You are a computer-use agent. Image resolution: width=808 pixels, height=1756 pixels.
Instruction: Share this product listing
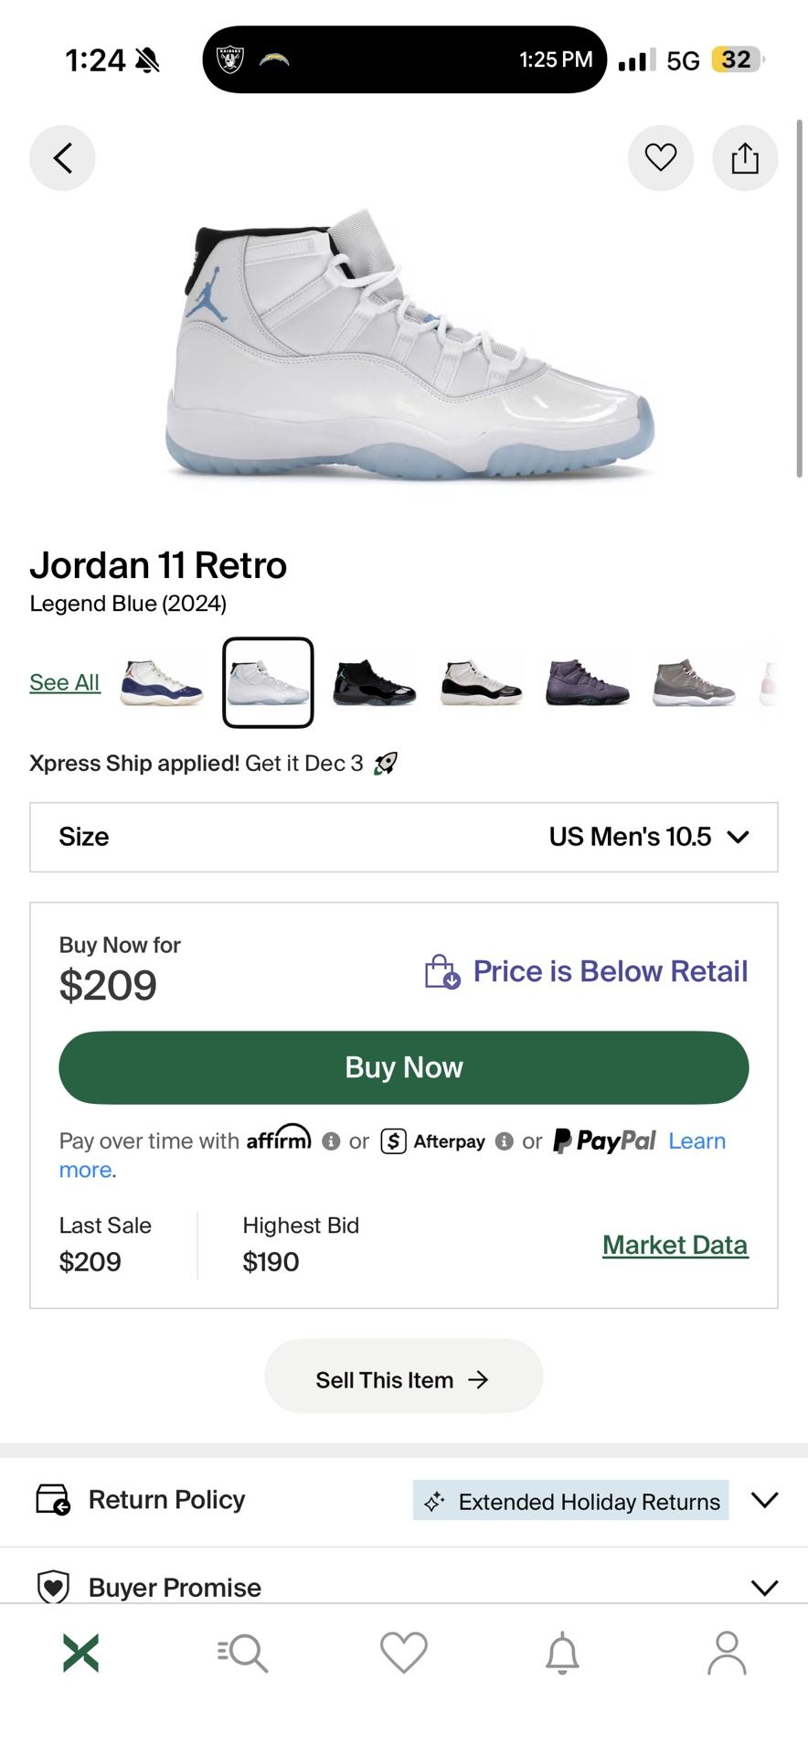tap(745, 157)
